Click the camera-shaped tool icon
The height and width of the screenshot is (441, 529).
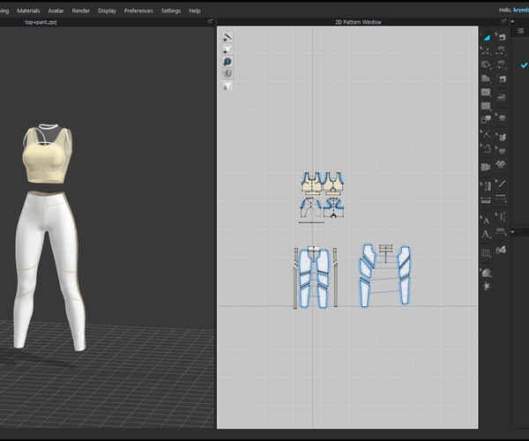point(486,167)
